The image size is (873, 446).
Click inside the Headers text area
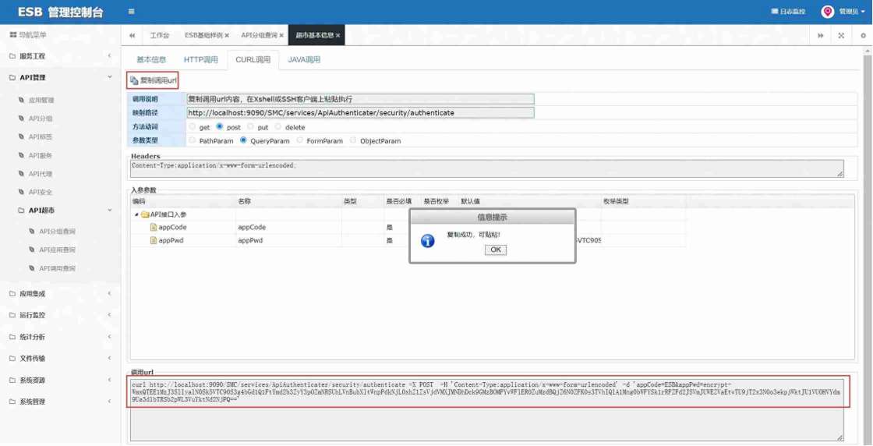pyautogui.click(x=487, y=168)
